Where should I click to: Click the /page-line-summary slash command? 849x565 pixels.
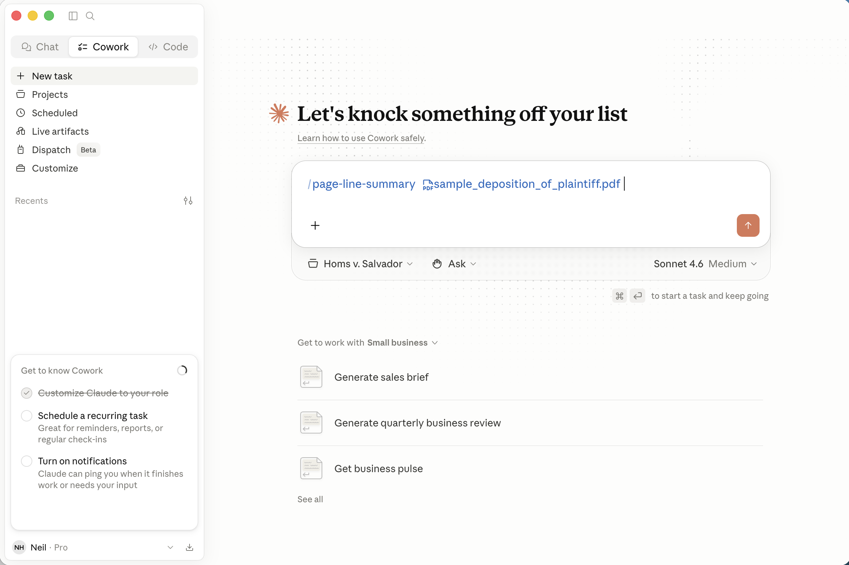tap(362, 184)
